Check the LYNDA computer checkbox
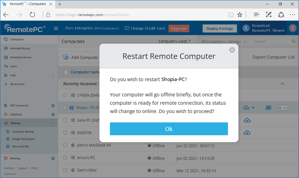 tap(65, 95)
